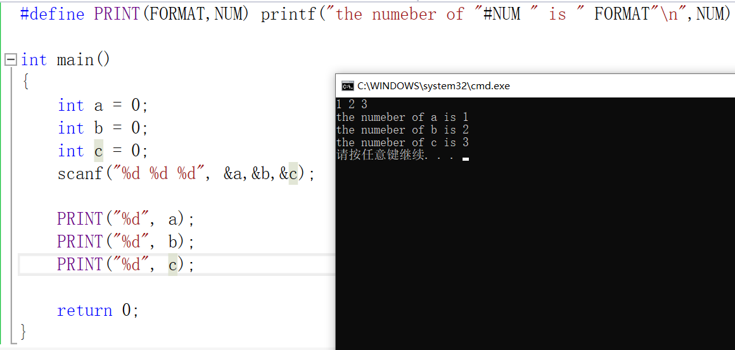Click the scanf statement line
Viewport: 735px width, 350px height.
click(x=186, y=174)
